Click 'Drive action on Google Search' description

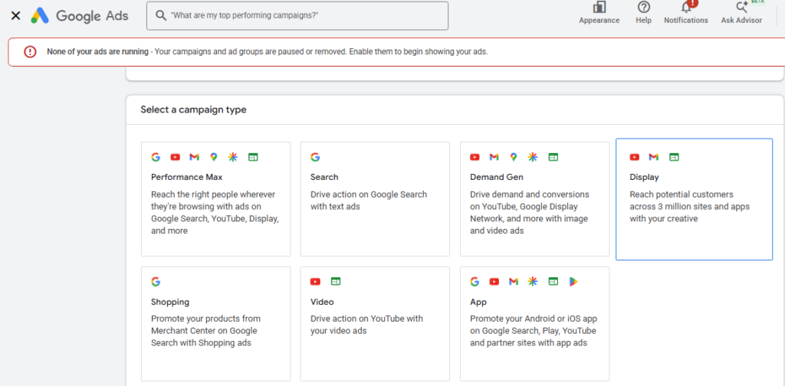coord(369,201)
